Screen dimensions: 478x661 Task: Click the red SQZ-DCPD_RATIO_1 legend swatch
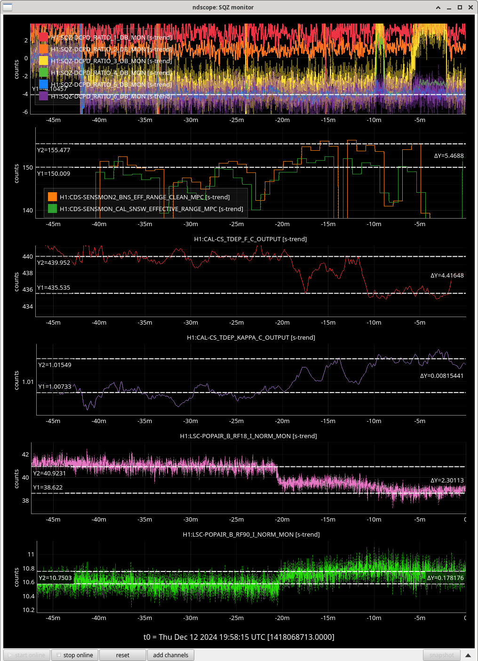[x=44, y=37]
